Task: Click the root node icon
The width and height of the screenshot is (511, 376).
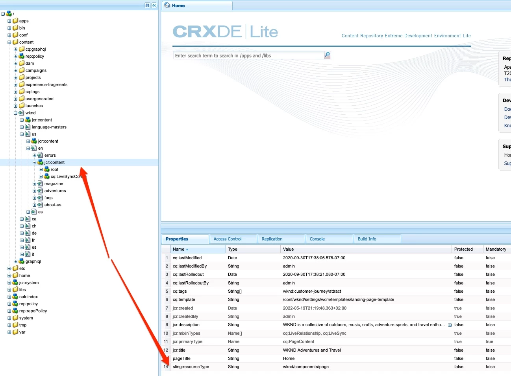Action: [x=47, y=169]
